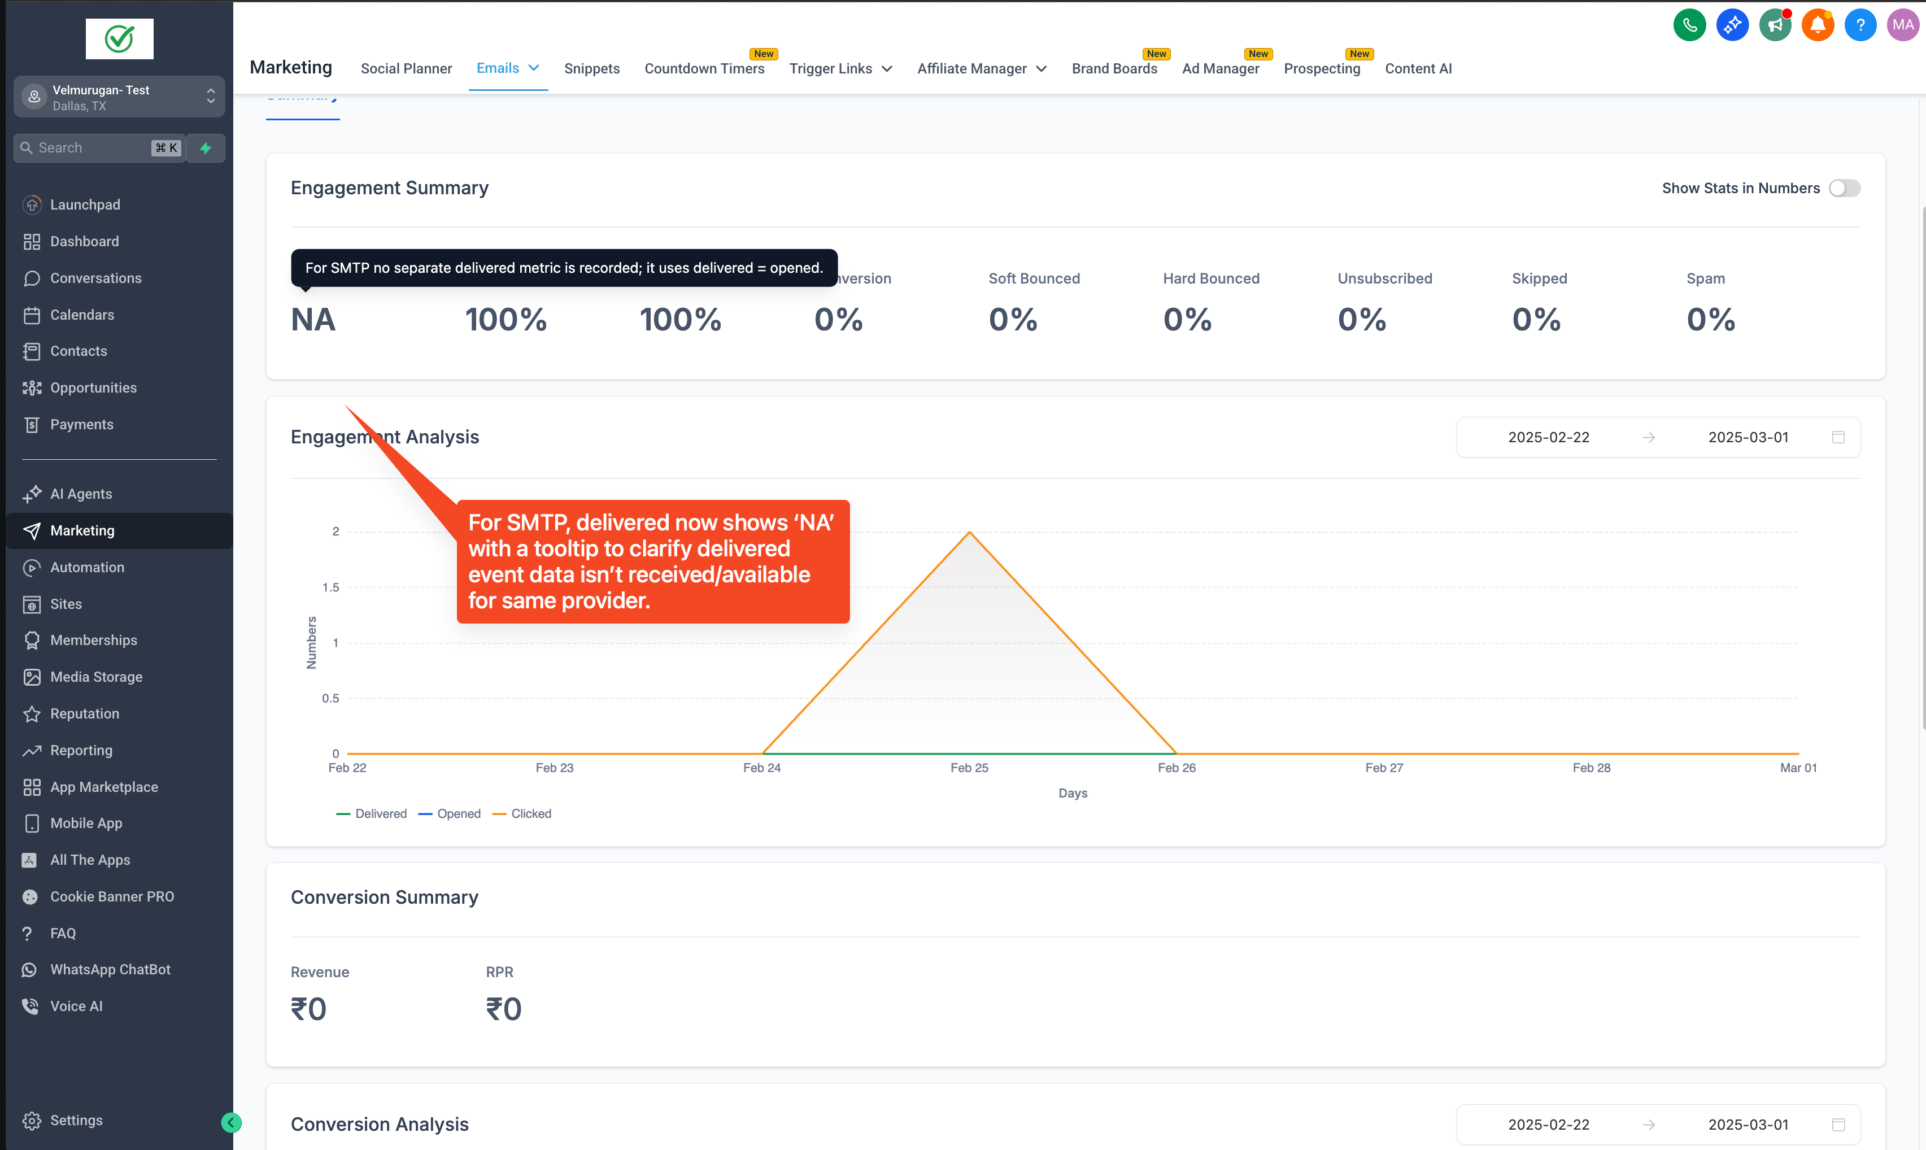
Task: Switch to the Social Planner tab
Action: (406, 69)
